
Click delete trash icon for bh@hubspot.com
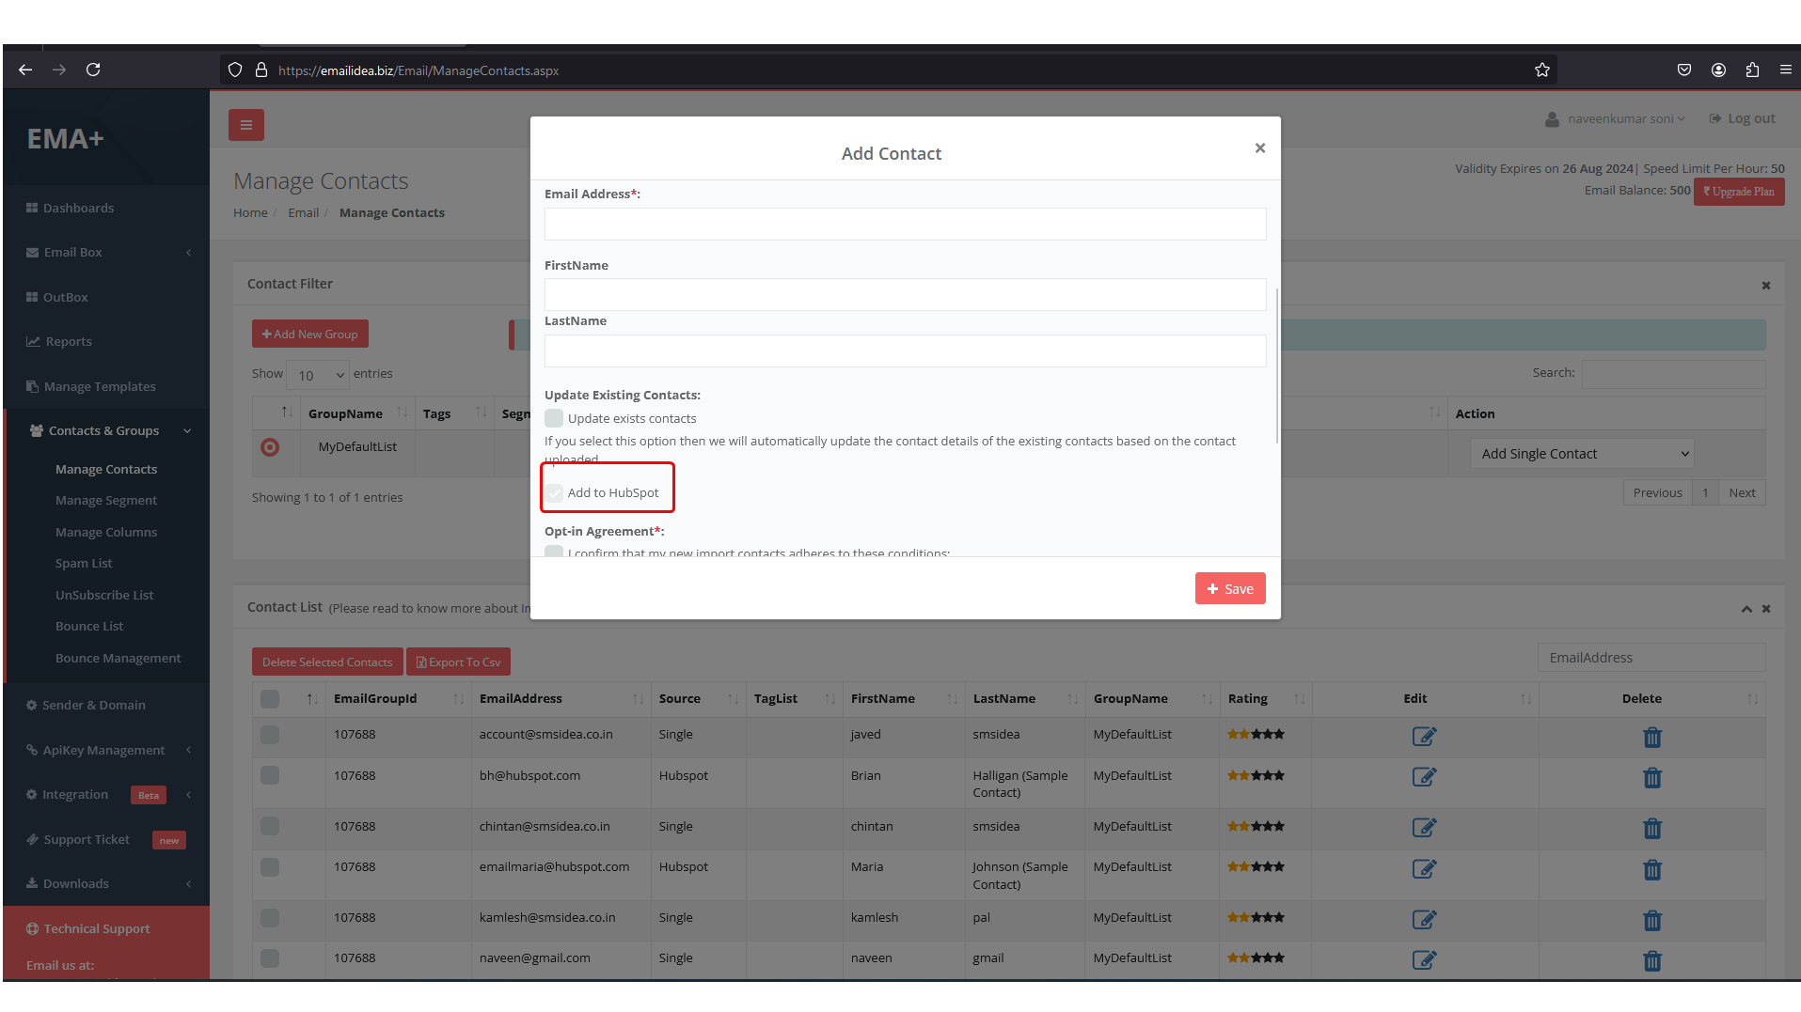click(x=1651, y=778)
